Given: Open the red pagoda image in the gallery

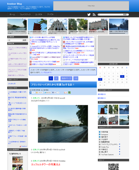Looking at the screenshot, I should 103,109.
